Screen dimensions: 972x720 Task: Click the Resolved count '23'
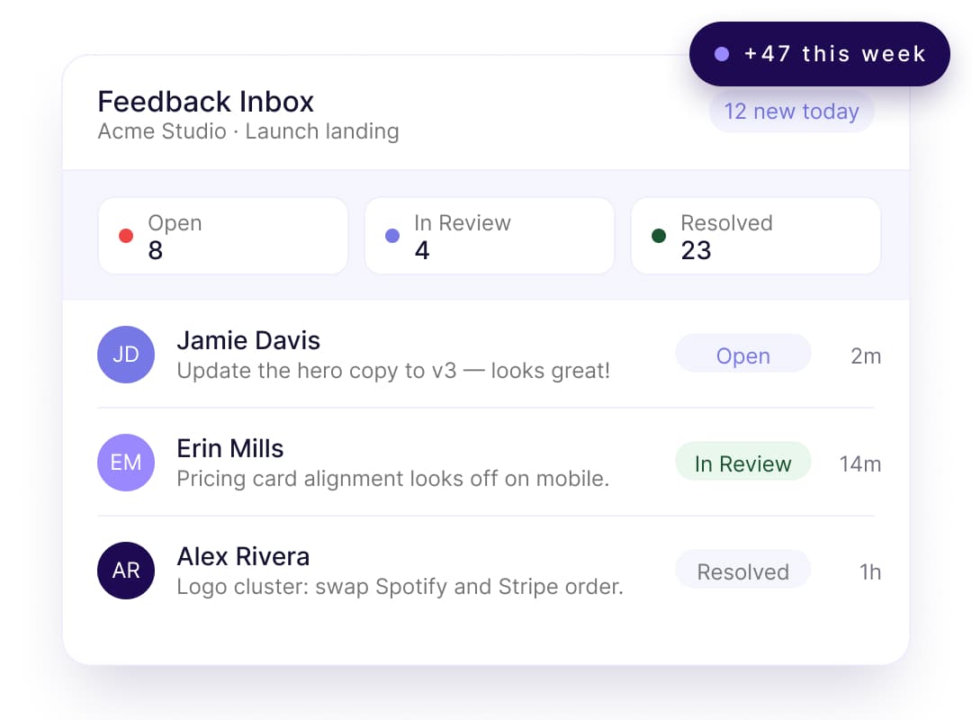696,250
